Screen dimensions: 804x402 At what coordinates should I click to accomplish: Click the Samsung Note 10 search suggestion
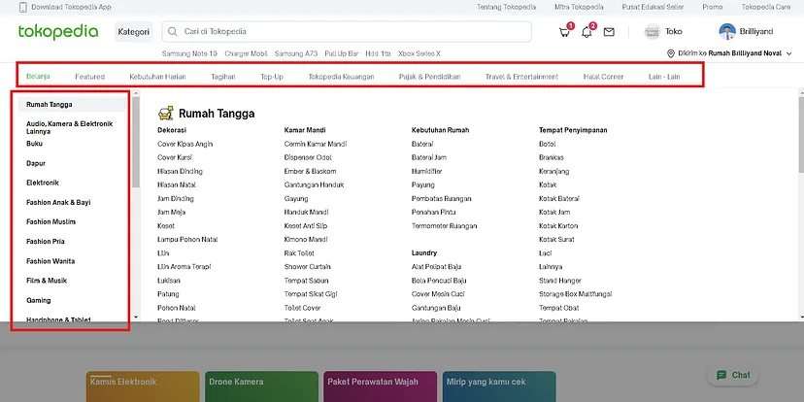tap(189, 53)
